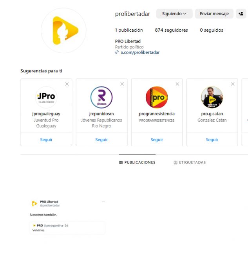Screen dimensions: 248x253
Task: Open the Jóvenes Republicanos purple avatar
Action: 101,97
